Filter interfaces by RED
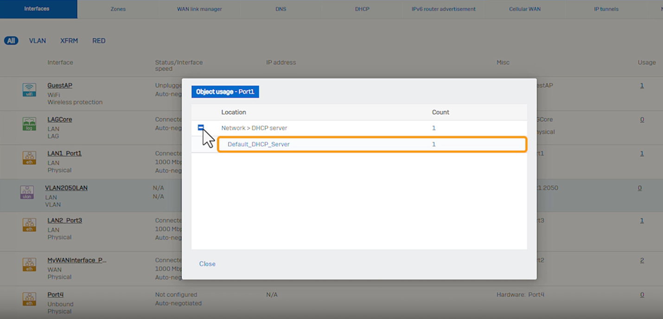 (x=99, y=41)
